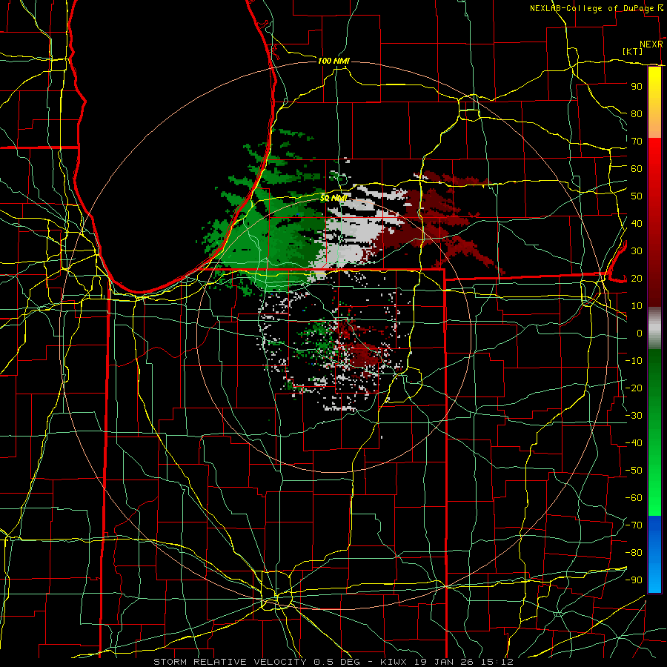Click the -20 value on velocity scale

point(634,388)
